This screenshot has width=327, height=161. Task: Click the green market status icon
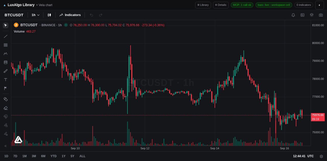pos(66,25)
